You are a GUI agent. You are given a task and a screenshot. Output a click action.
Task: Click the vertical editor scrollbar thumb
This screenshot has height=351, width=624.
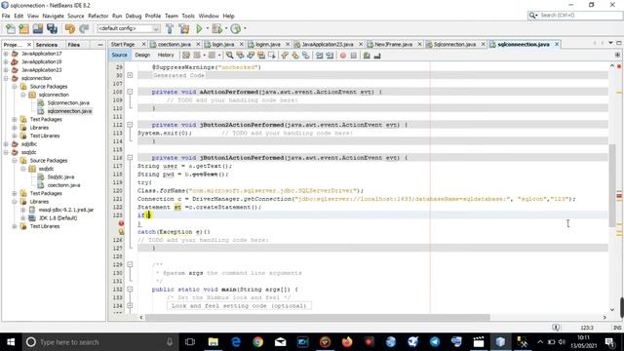tap(612, 185)
